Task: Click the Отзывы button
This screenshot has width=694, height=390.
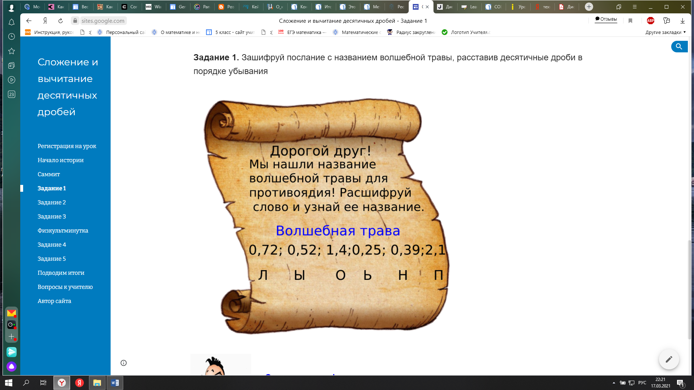Action: point(606,19)
